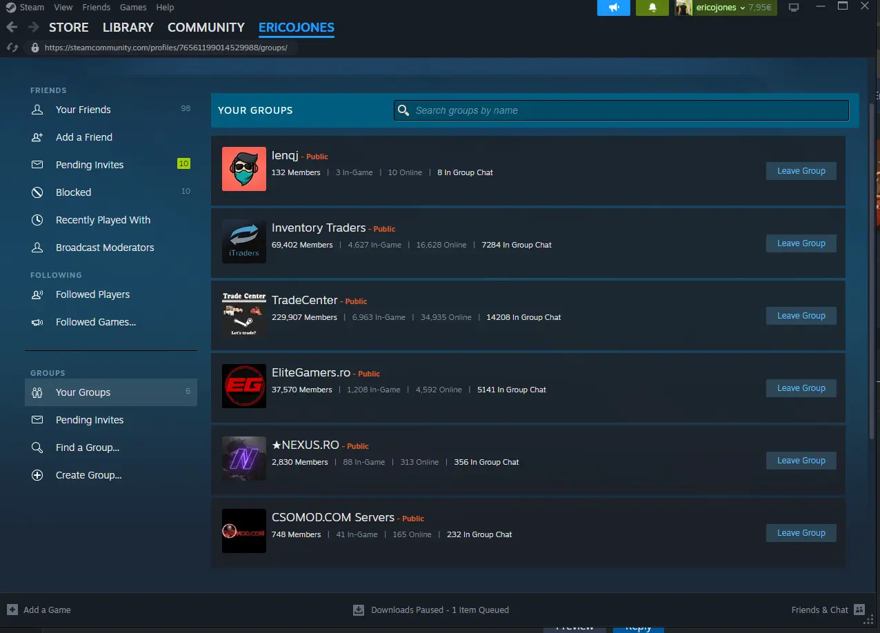This screenshot has height=633, width=880.
Task: Click the user avatar next to ericojones
Action: (683, 8)
